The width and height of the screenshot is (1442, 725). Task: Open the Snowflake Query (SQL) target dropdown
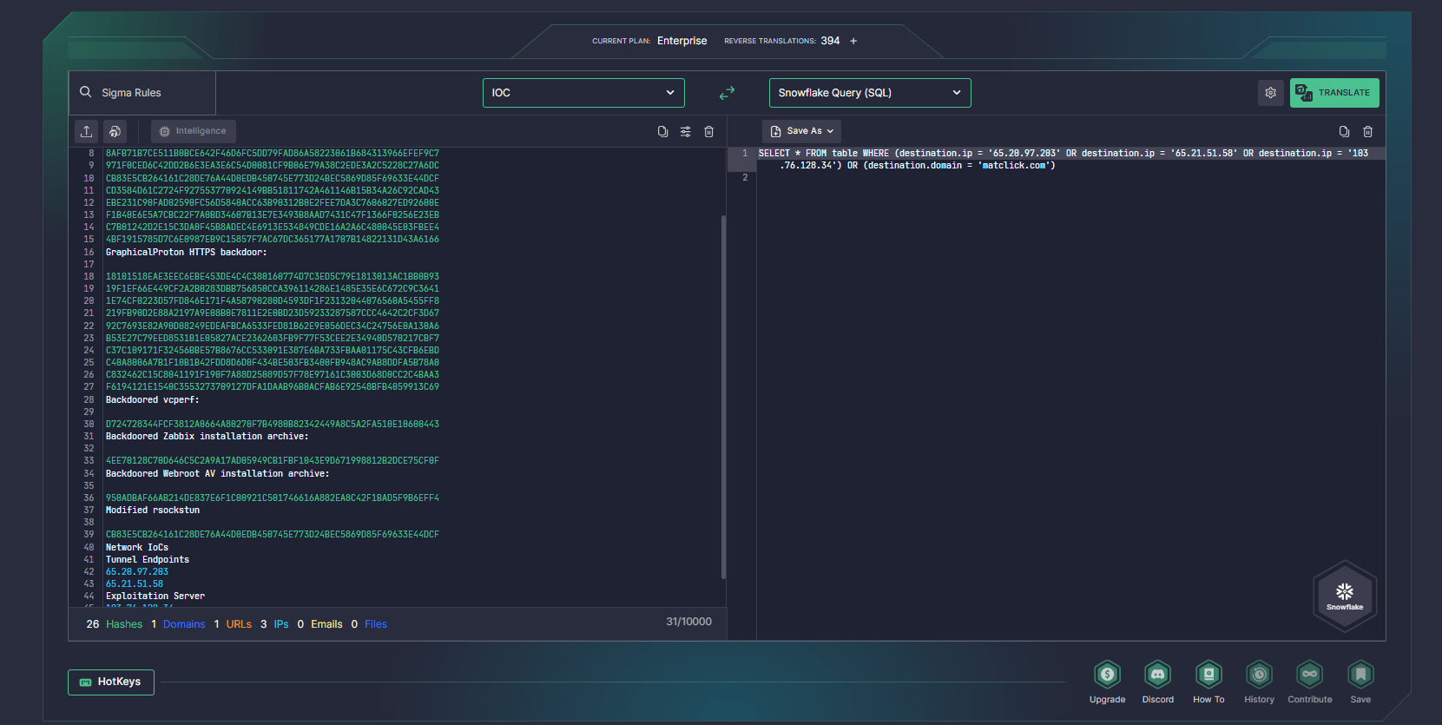click(x=869, y=93)
